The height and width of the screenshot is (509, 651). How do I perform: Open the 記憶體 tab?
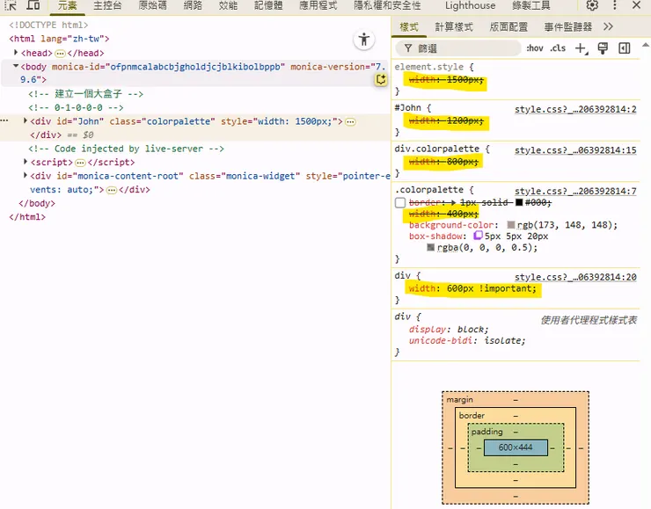(x=268, y=5)
